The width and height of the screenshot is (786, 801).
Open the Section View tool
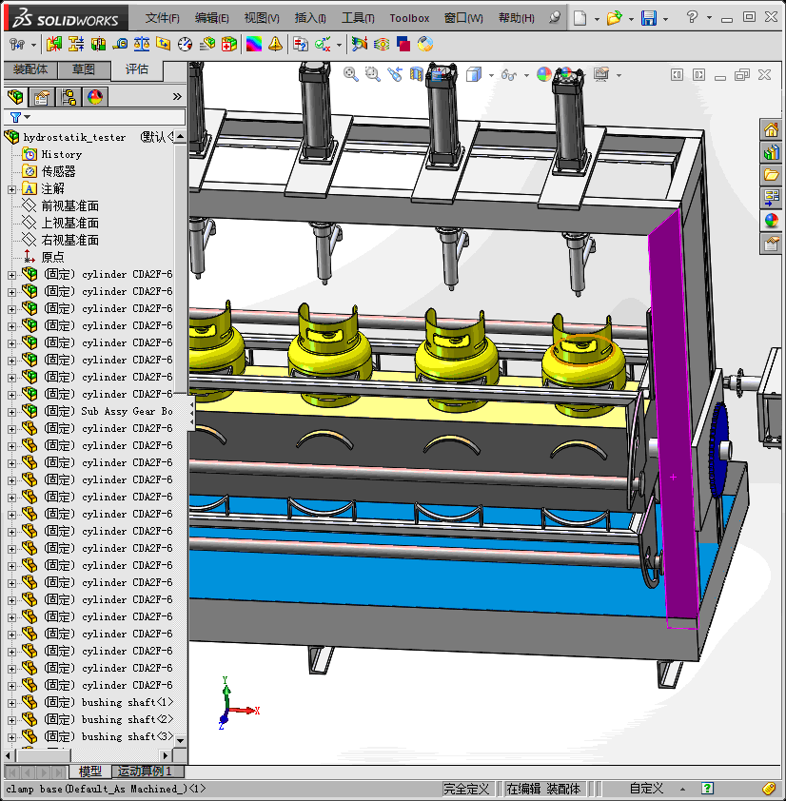point(416,74)
